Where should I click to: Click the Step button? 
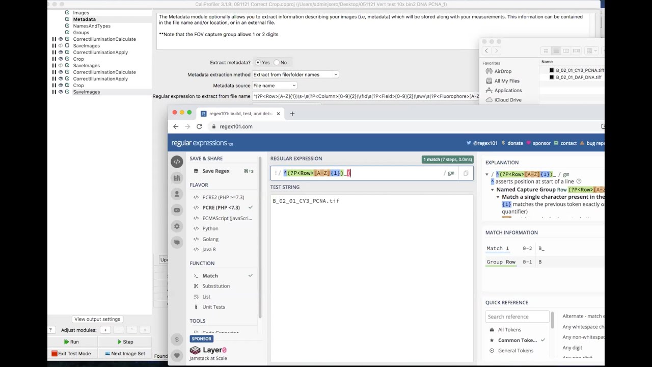coord(125,342)
